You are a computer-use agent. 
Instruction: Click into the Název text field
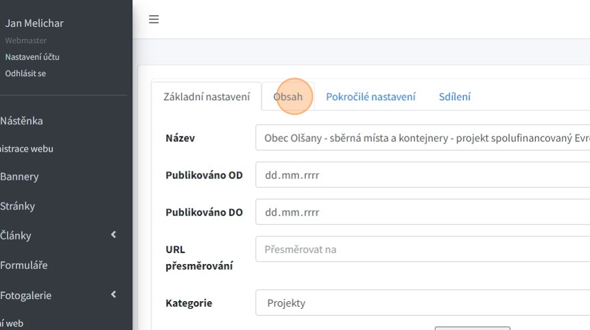(x=423, y=138)
